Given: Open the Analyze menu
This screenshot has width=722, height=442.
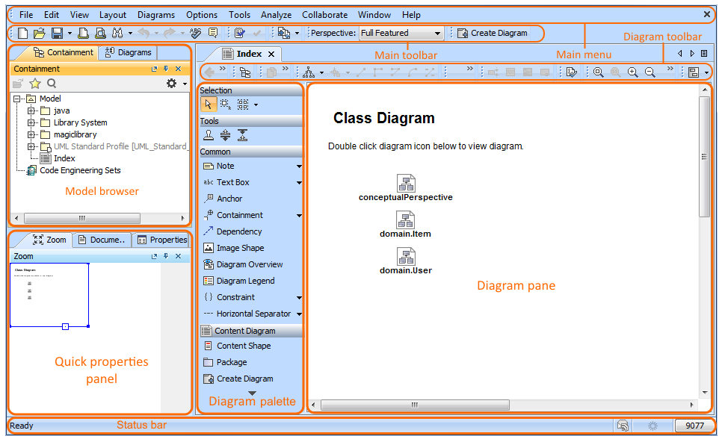Looking at the screenshot, I should [x=277, y=15].
